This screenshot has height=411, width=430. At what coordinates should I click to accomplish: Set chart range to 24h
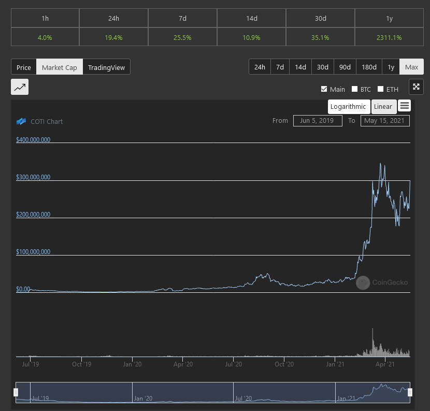coord(260,67)
